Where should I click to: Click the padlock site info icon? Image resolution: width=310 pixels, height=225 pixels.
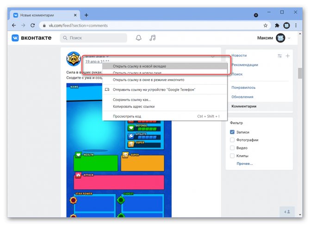[44, 25]
